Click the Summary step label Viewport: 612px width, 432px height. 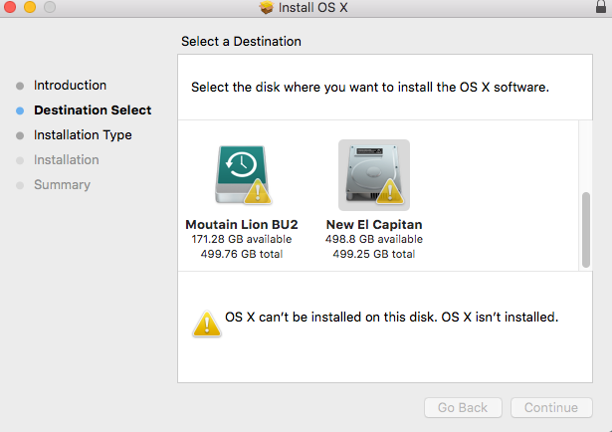pyautogui.click(x=62, y=185)
